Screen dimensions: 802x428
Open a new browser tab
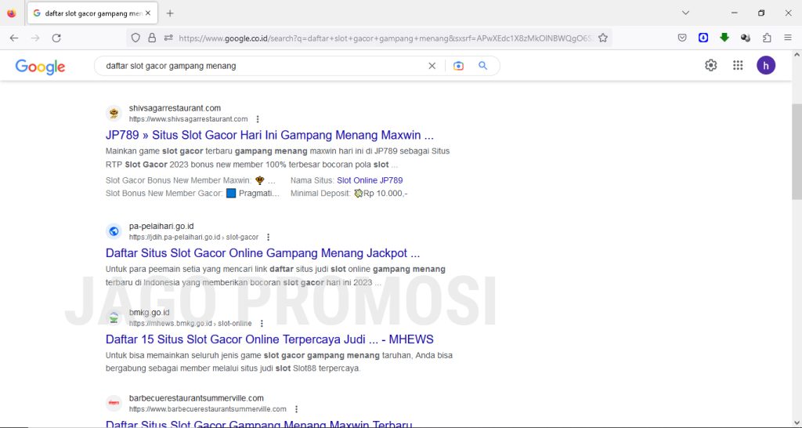[170, 13]
